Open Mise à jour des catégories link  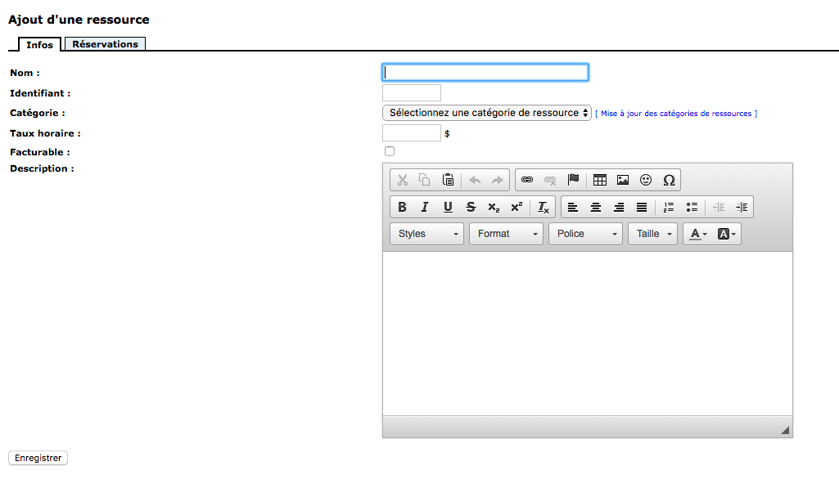676,114
